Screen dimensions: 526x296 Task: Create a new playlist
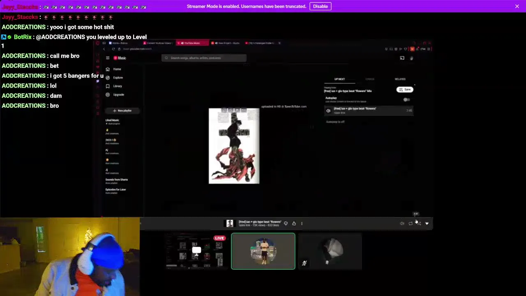coord(122,111)
